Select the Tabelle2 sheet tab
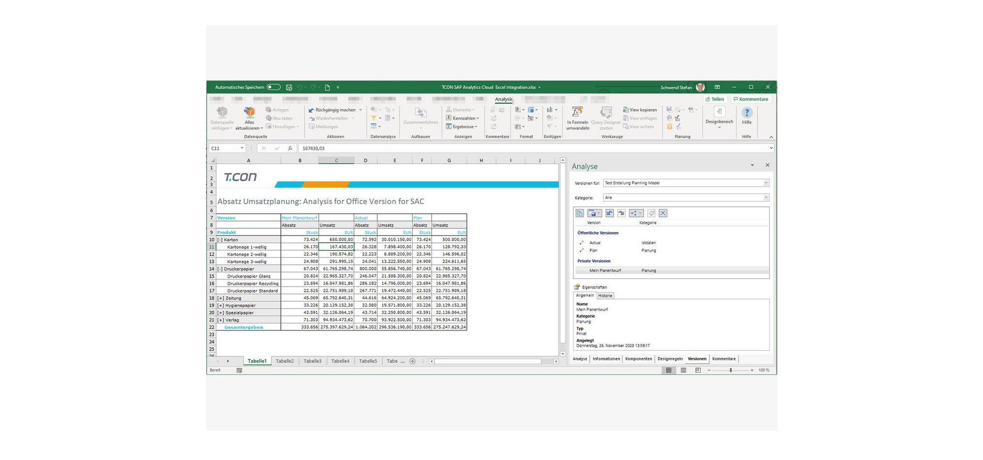 (284, 361)
